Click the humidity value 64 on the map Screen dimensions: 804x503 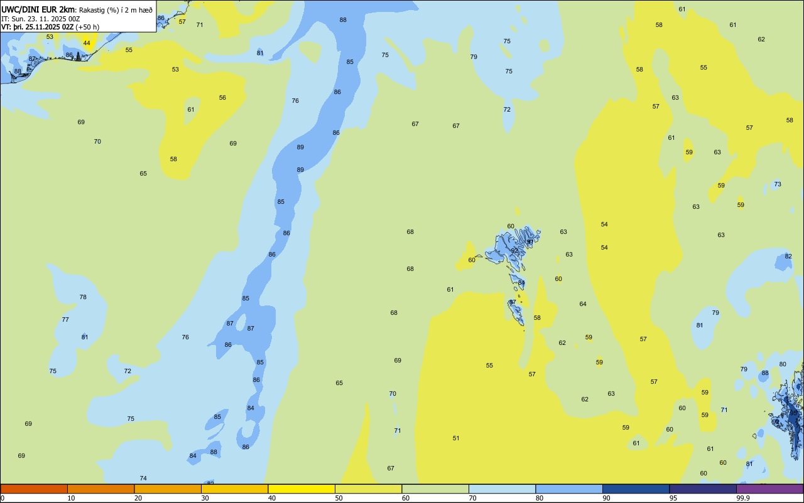pyautogui.click(x=583, y=304)
